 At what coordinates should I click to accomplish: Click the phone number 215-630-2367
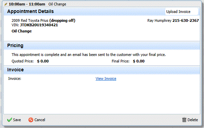[185, 20]
